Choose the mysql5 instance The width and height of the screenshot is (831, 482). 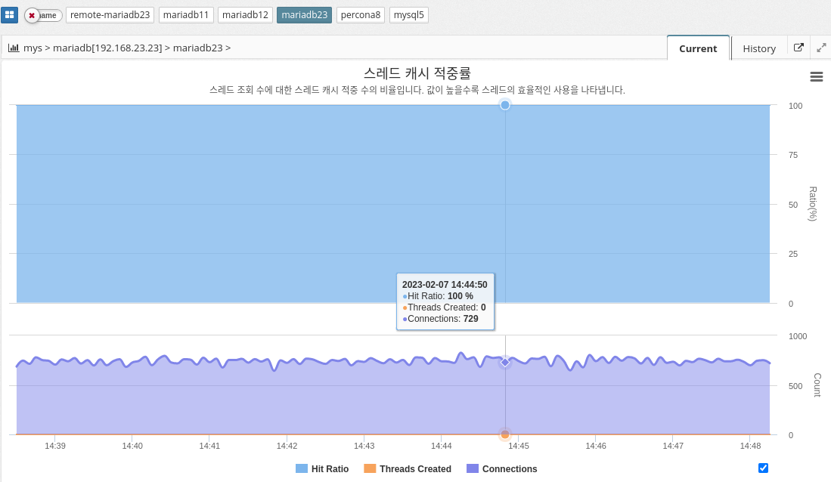pos(409,15)
